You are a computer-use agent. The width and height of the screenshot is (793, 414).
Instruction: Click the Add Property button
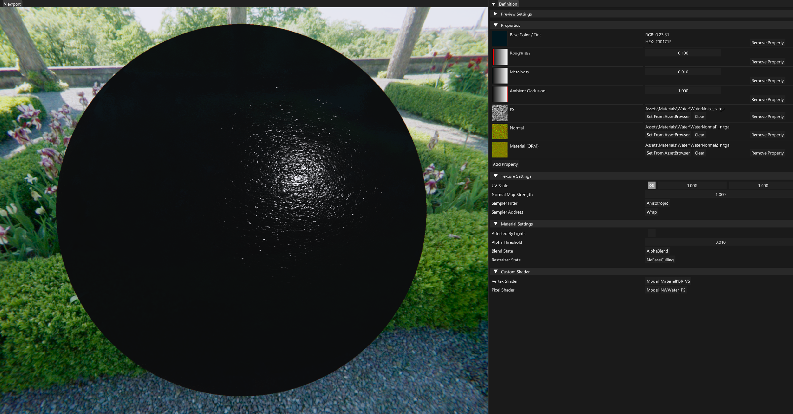click(505, 164)
